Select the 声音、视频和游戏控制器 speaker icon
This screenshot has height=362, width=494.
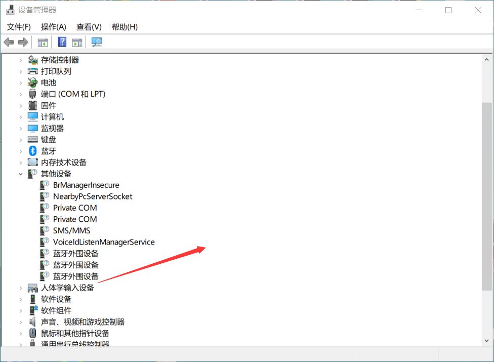(32, 321)
